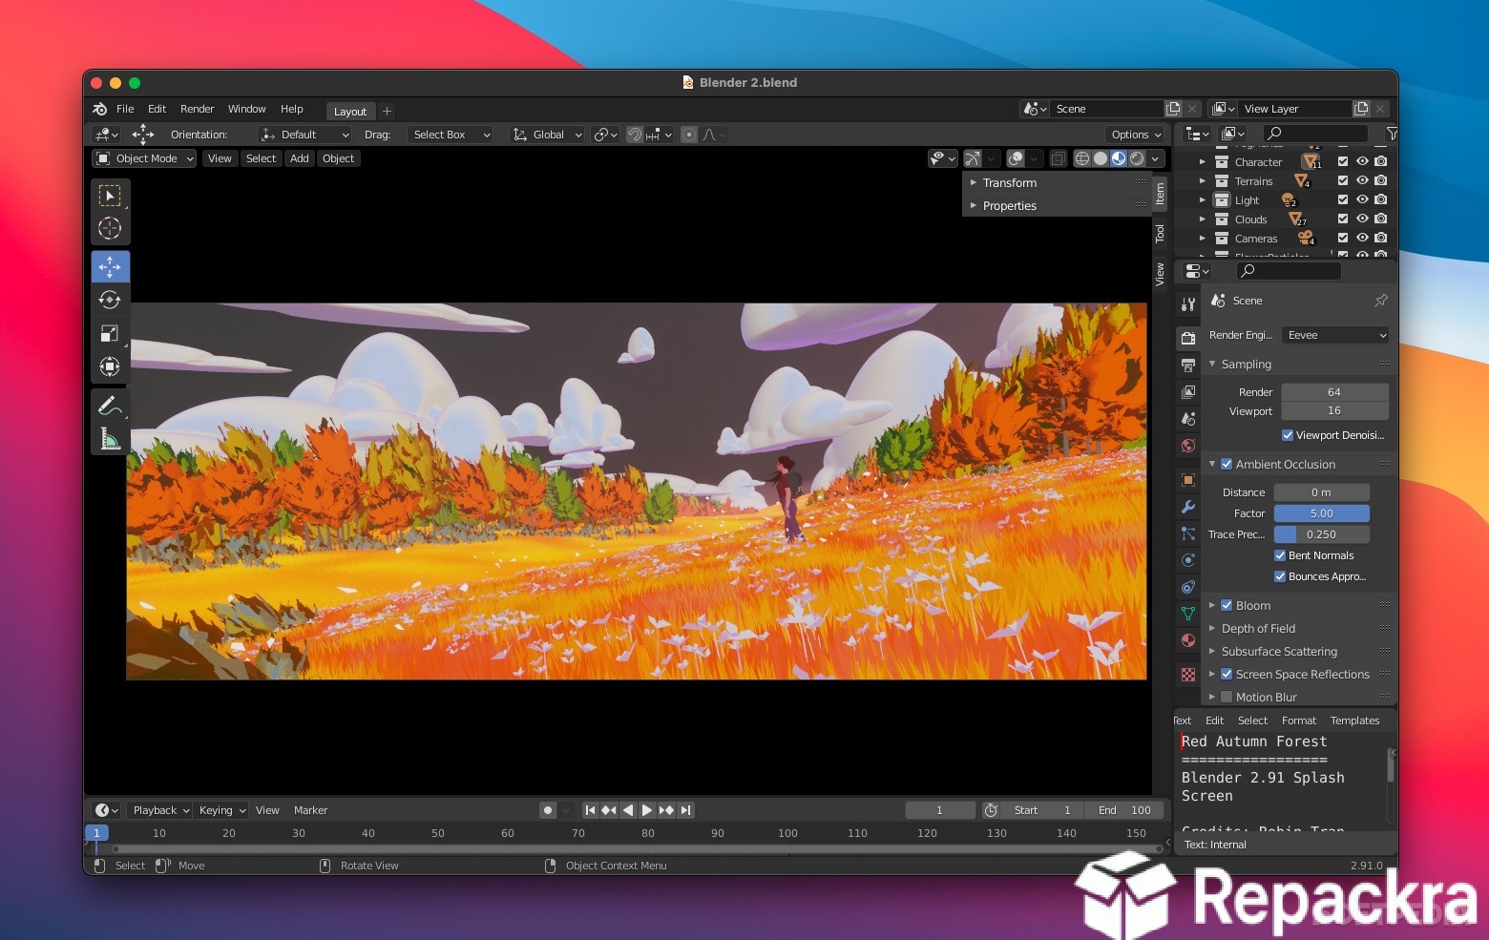
Task: Open Texture properties tab icon
Action: pyautogui.click(x=1188, y=675)
